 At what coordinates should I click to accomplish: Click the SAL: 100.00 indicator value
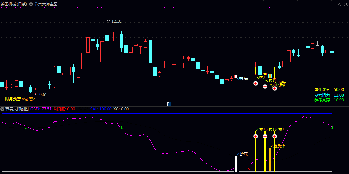101,109
